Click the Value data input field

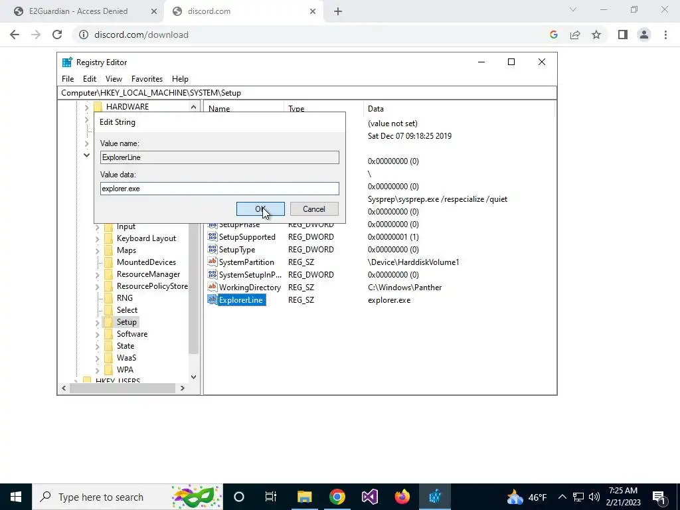click(219, 189)
